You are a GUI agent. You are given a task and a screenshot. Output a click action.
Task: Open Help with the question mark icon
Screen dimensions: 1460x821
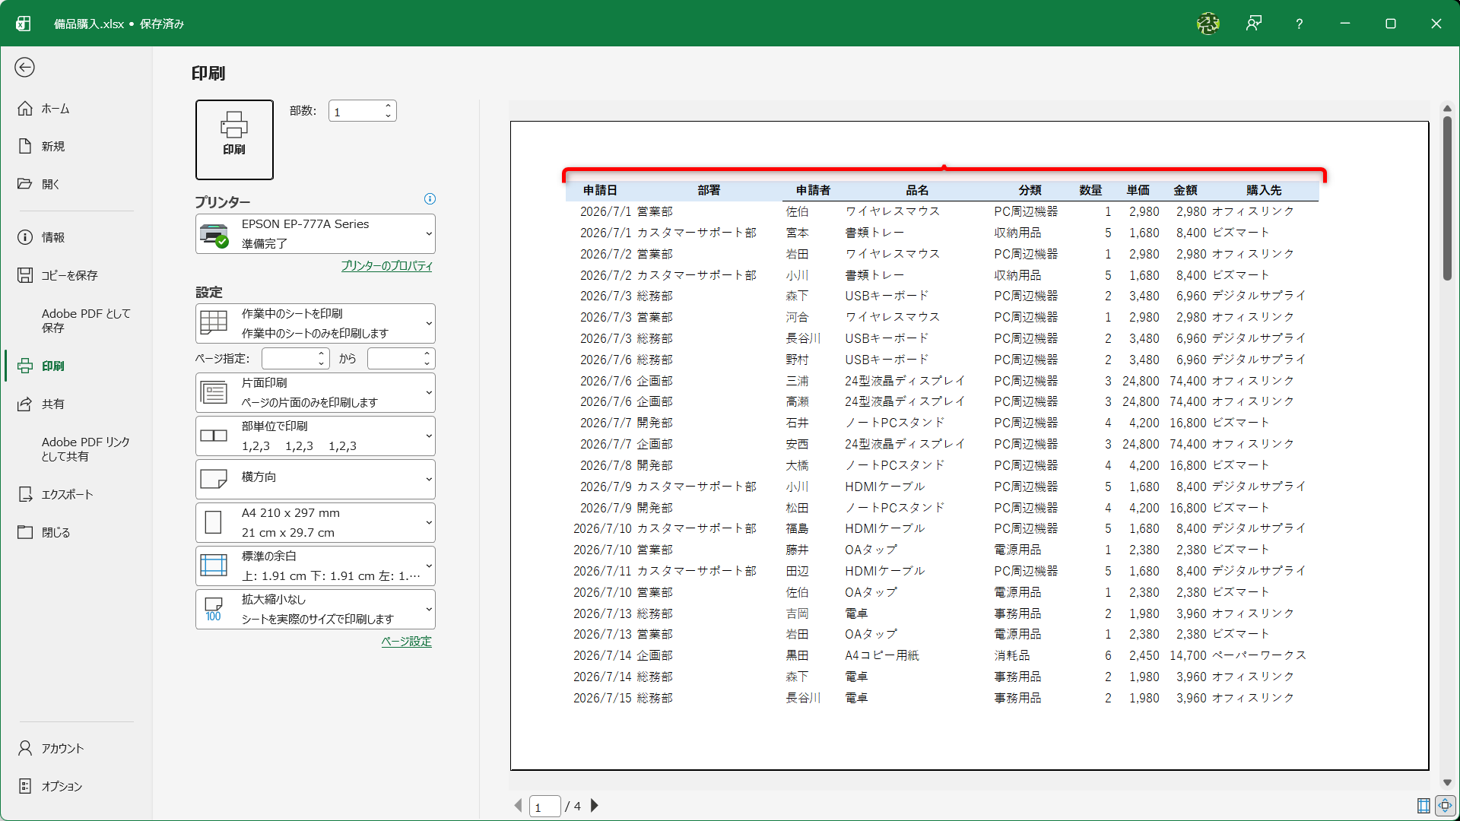pyautogui.click(x=1299, y=24)
